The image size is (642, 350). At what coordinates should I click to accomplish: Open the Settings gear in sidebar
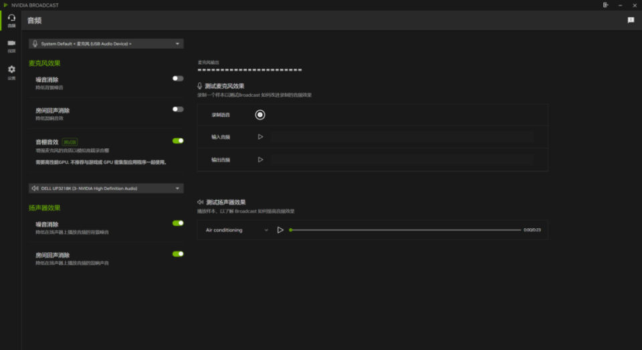coord(11,72)
